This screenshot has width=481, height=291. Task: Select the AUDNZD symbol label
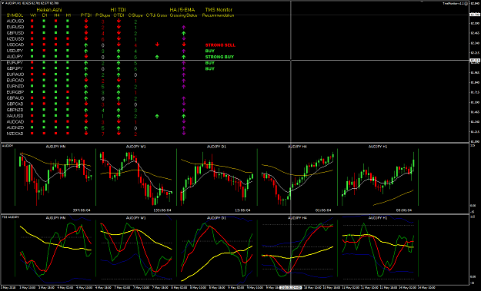click(15, 127)
